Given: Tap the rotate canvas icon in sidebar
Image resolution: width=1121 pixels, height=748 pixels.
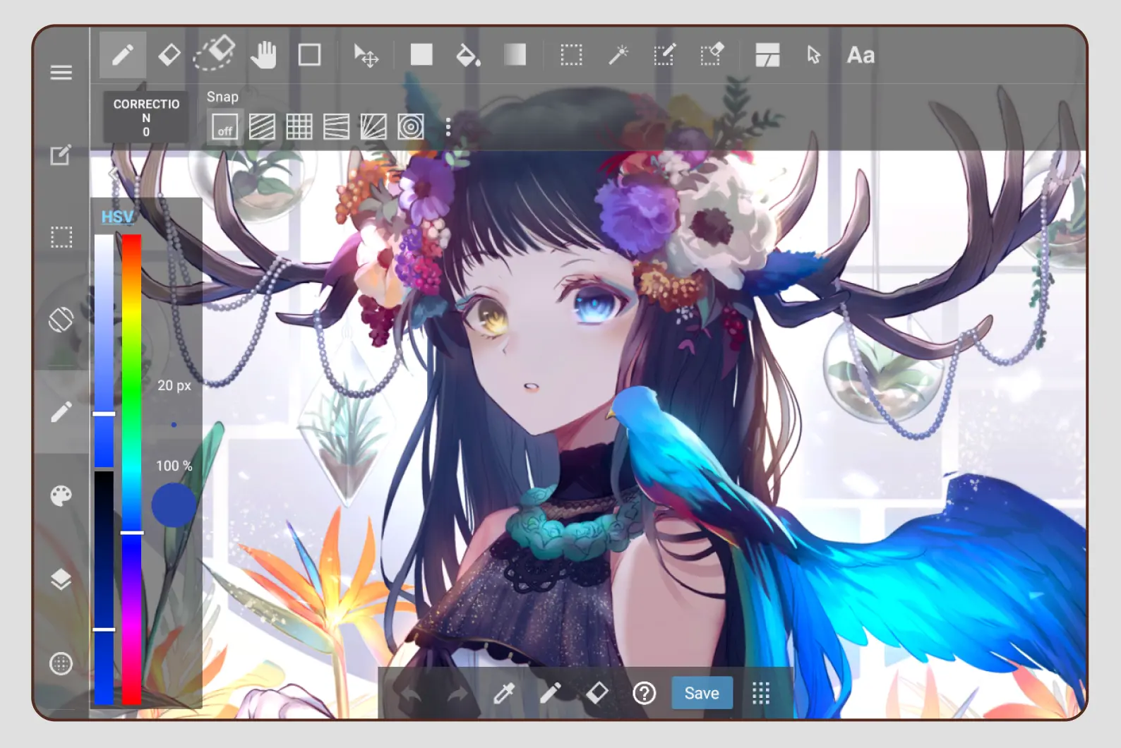Looking at the screenshot, I should 61,320.
